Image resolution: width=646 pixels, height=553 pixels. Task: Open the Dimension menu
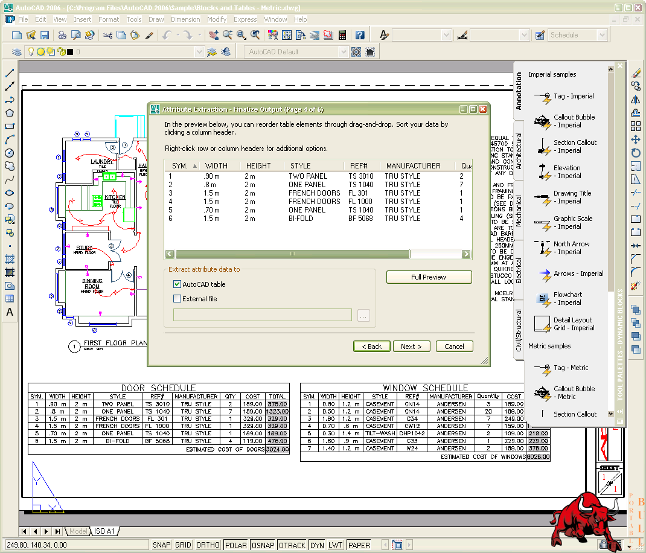[x=185, y=19]
